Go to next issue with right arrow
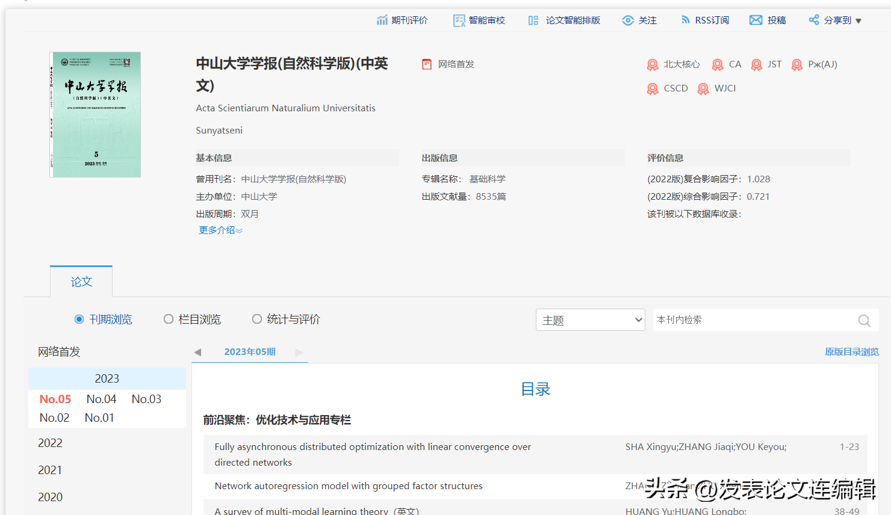Viewport: 891px width, 515px height. [x=299, y=352]
